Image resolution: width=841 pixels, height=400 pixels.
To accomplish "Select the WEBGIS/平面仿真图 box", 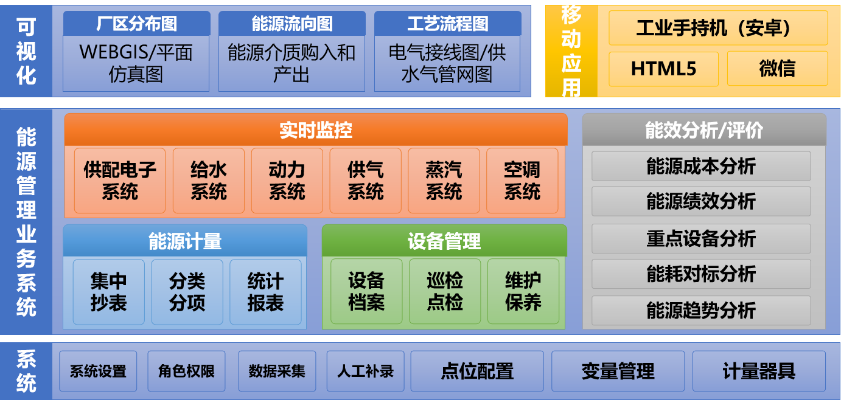I will 136,64.
